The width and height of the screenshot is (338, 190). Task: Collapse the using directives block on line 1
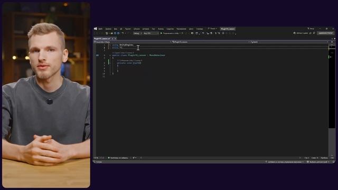(x=110, y=45)
